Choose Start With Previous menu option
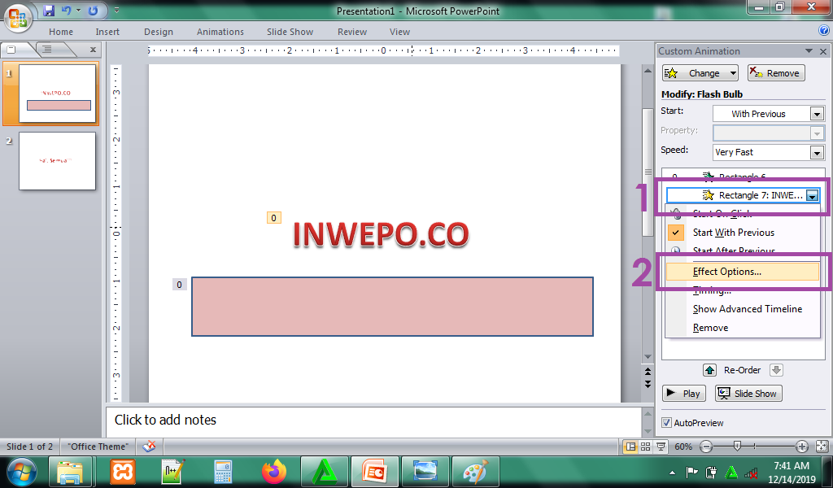This screenshot has height=488, width=833. click(743, 233)
